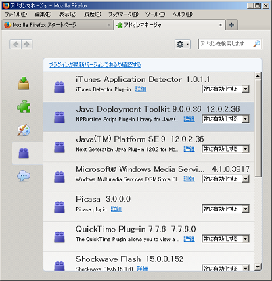Open activation dropdown for QuickTime Plug-in
272x281 pixels.
point(225,239)
